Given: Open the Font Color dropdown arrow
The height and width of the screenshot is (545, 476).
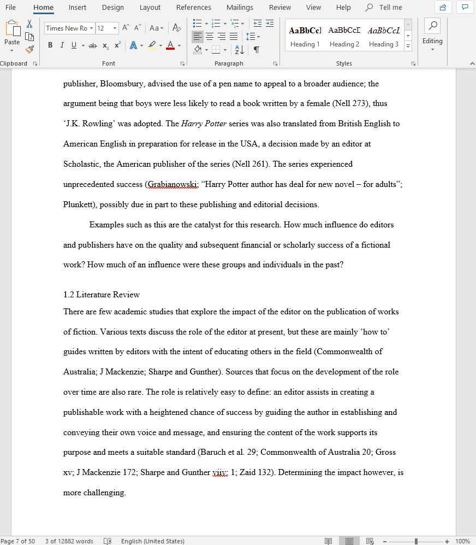Looking at the screenshot, I should click(x=178, y=45).
